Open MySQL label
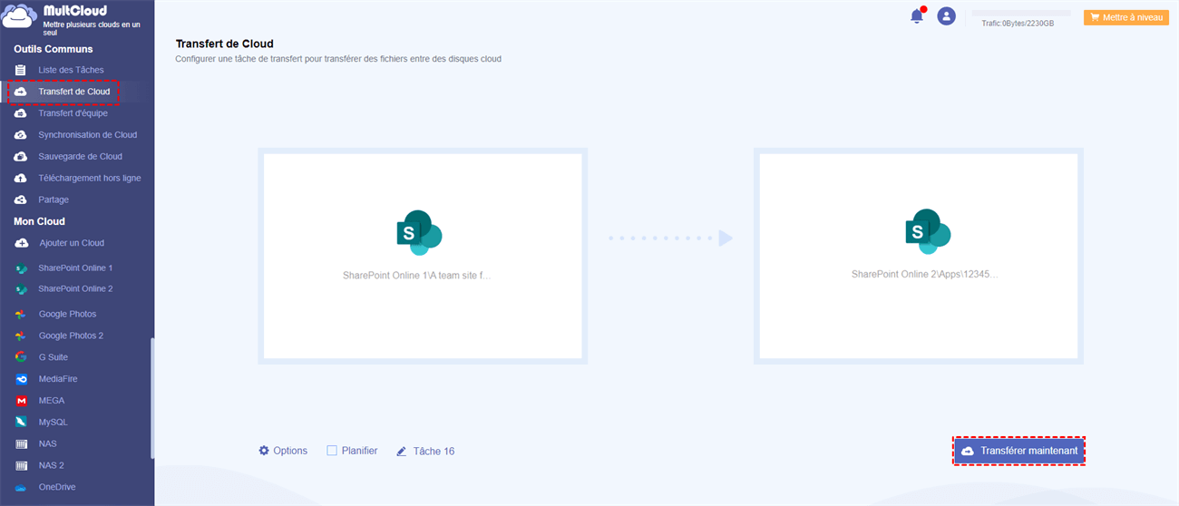1179x506 pixels. (x=53, y=423)
